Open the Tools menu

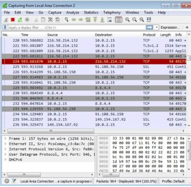(148, 12)
